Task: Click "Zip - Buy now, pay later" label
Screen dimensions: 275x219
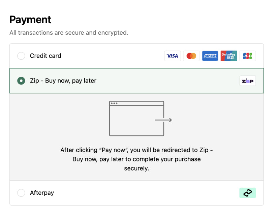Action: 63,81
